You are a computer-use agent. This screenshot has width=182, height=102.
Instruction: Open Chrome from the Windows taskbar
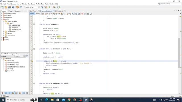coord(69,100)
